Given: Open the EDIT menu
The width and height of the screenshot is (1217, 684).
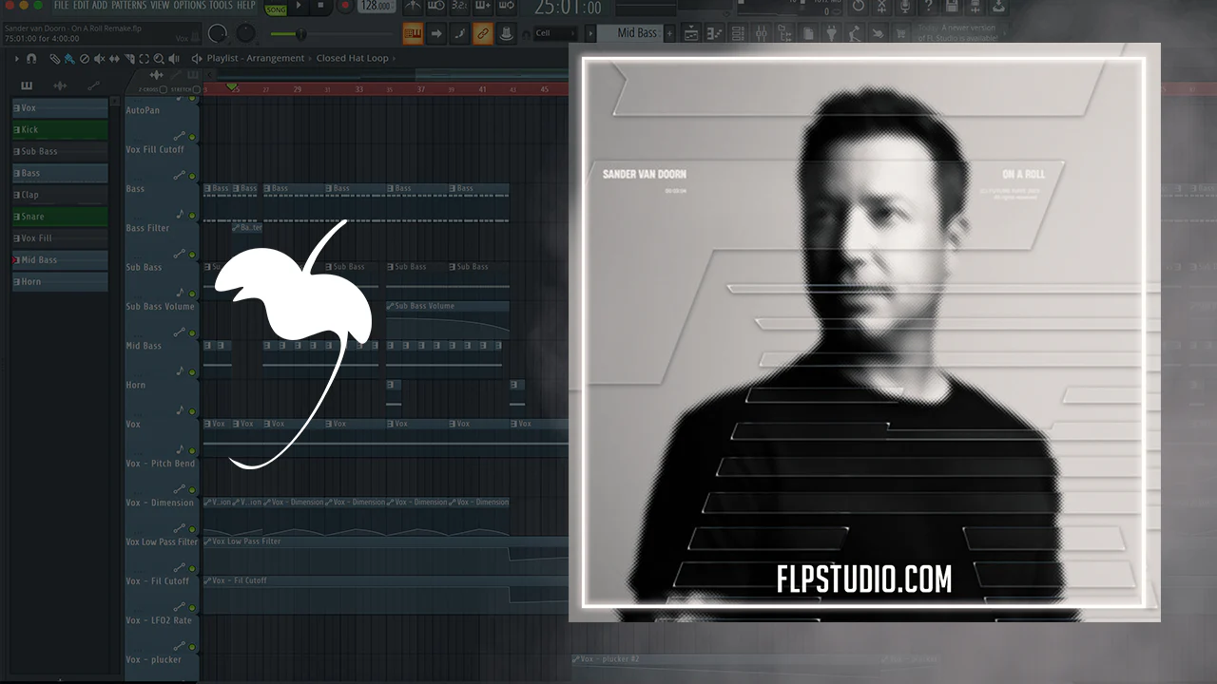Looking at the screenshot, I should pyautogui.click(x=81, y=6).
